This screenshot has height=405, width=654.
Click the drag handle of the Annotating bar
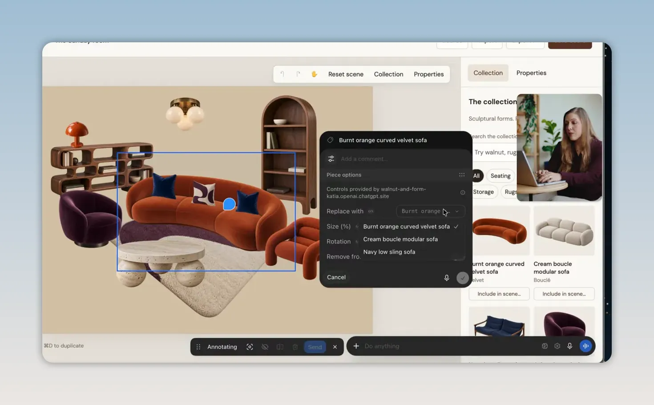click(x=198, y=347)
